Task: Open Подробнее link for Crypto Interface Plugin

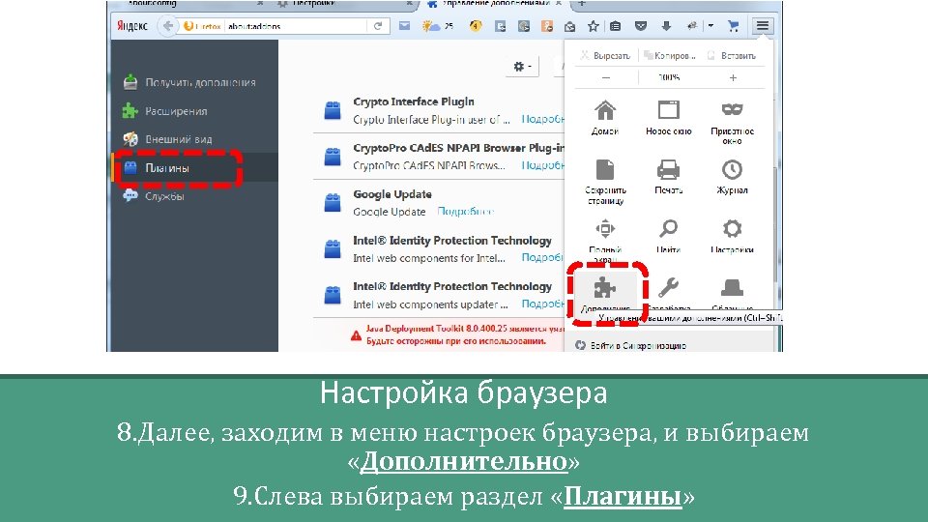Action: [x=542, y=119]
